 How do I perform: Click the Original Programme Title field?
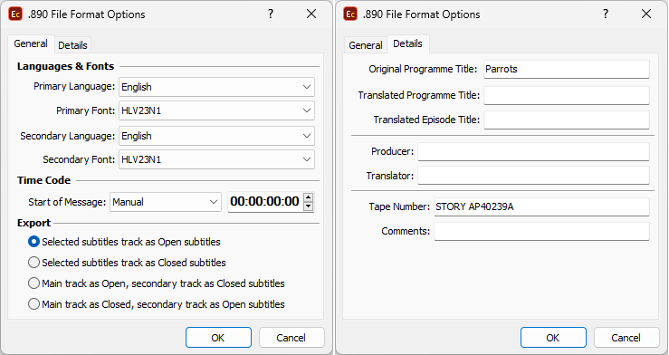click(567, 69)
